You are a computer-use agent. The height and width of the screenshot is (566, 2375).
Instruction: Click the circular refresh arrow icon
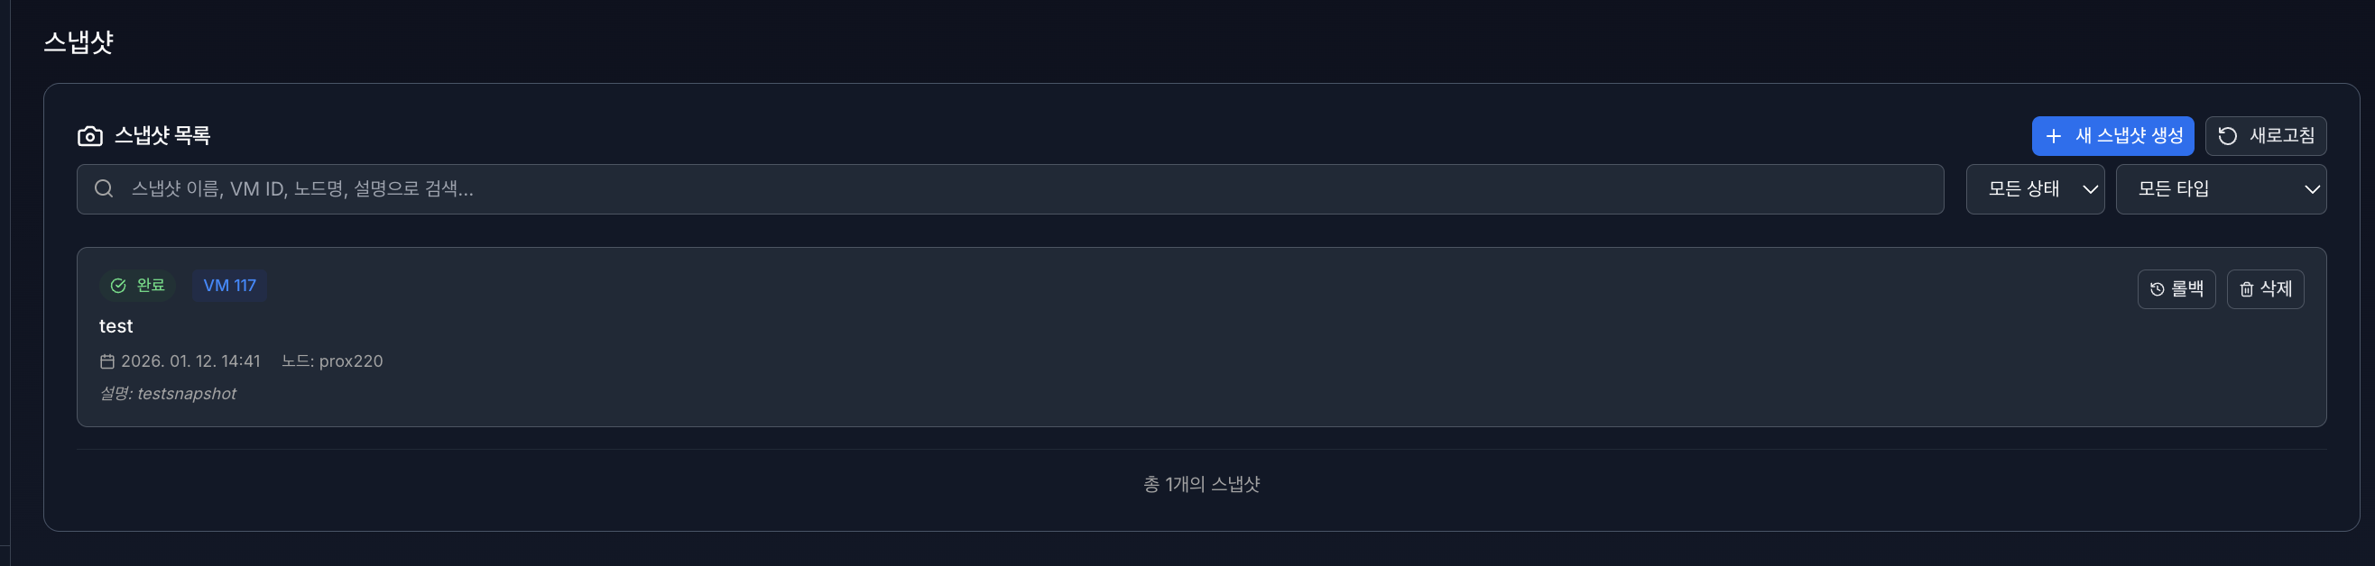coord(2227,136)
